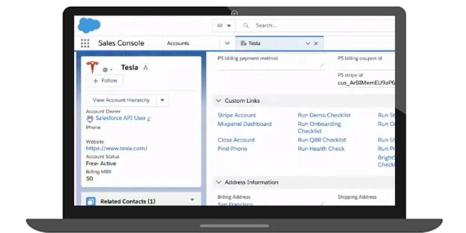This screenshot has height=233, width=466.
Task: Click Run Onboarding Checklist link
Action: coord(319,127)
